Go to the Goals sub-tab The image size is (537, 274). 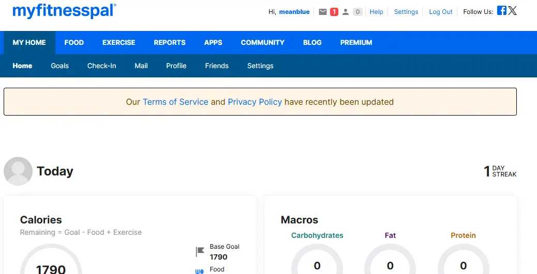(60, 66)
